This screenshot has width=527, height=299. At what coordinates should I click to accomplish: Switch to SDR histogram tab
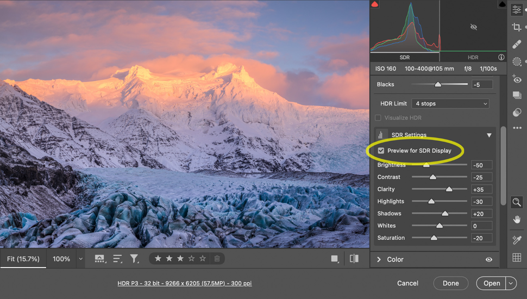coord(405,57)
